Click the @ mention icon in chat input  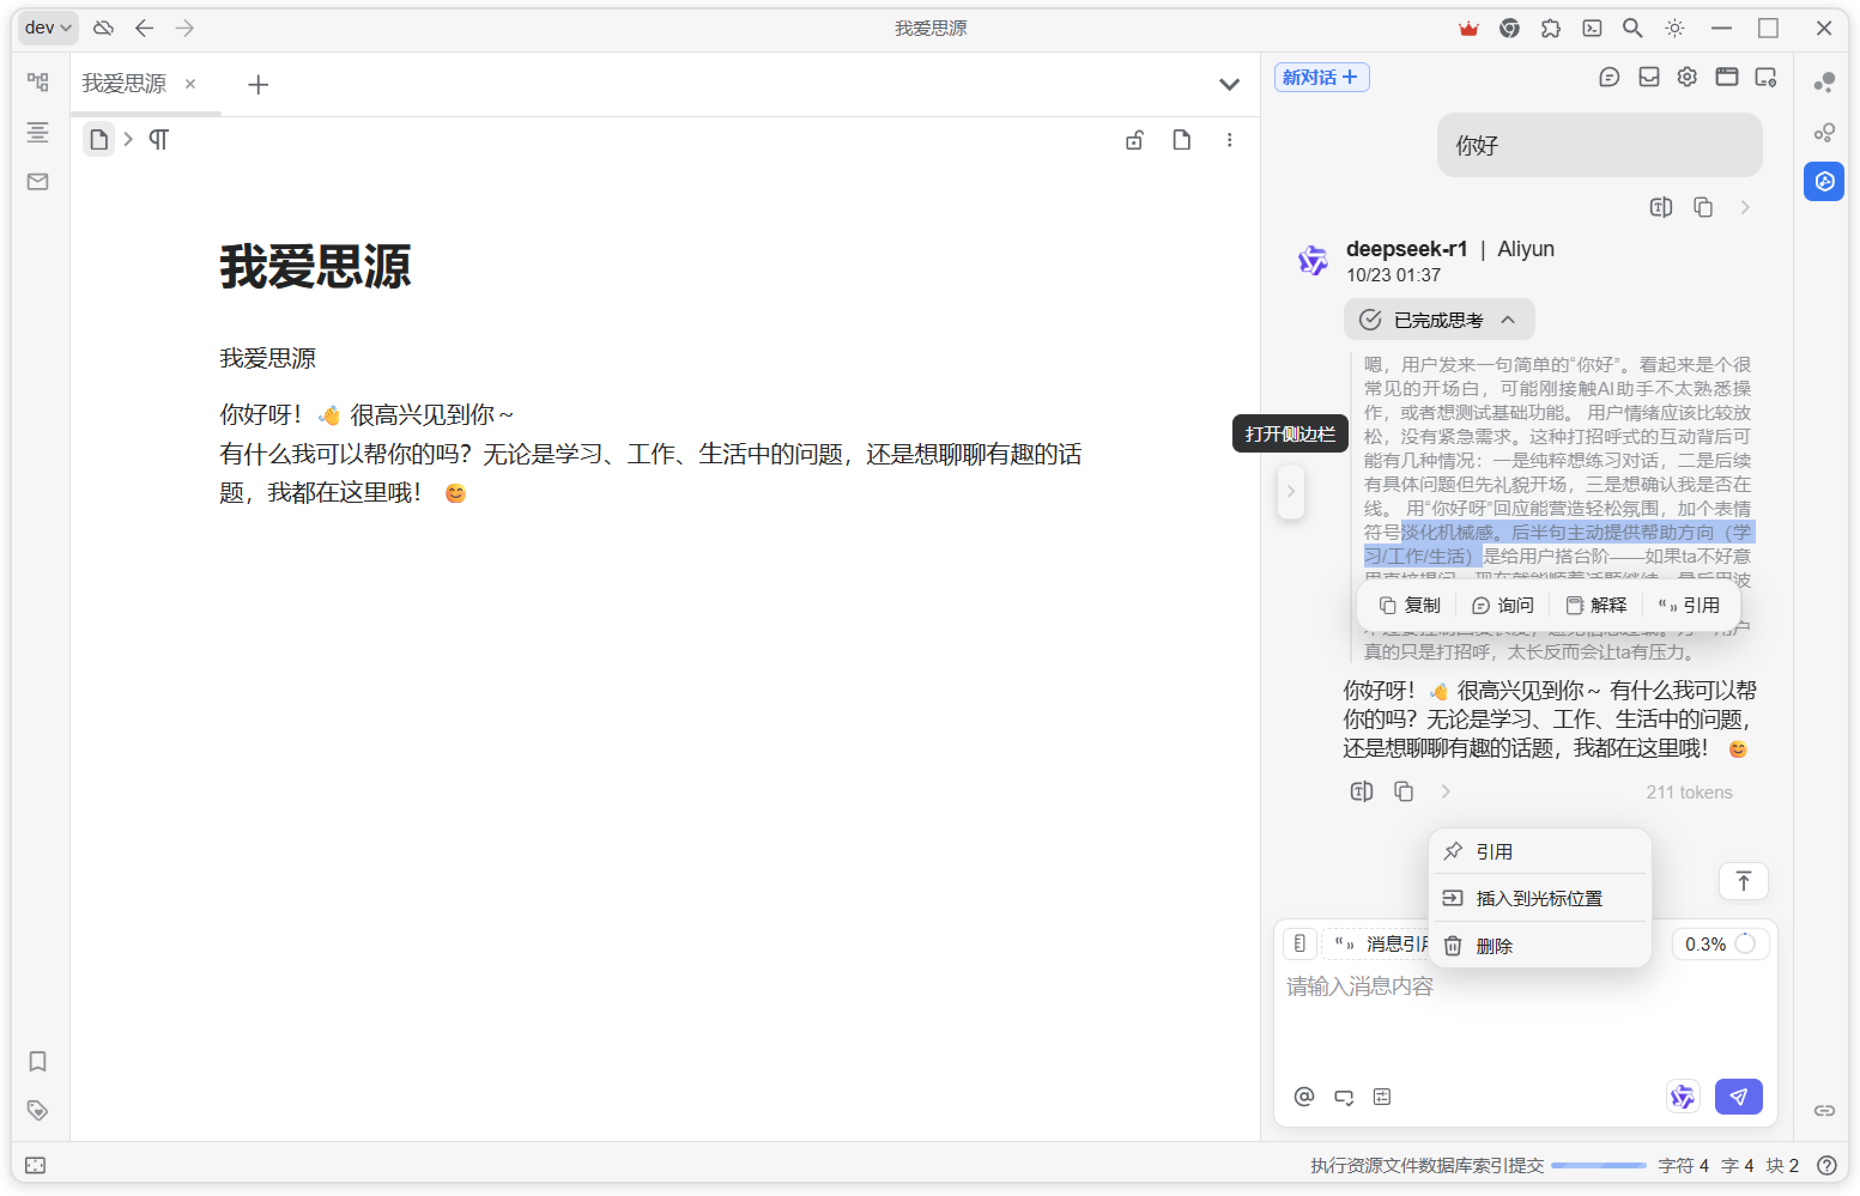click(1304, 1096)
